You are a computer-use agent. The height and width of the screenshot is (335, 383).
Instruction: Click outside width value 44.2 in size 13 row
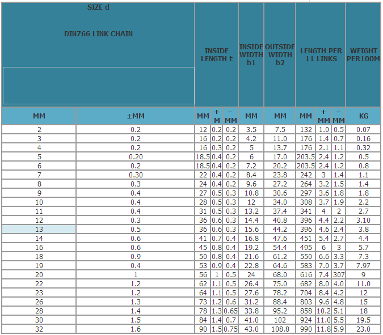pyautogui.click(x=280, y=229)
